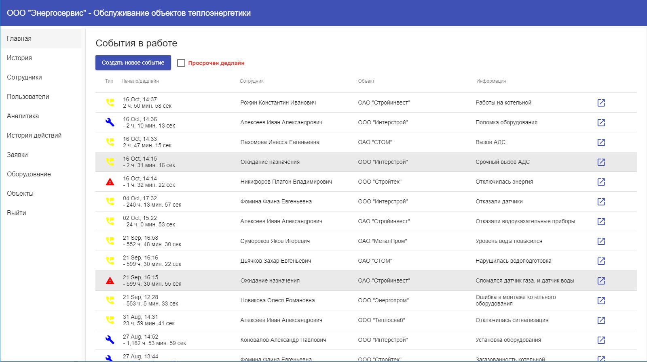Click the Тип column header
The image size is (647, 362).
pyautogui.click(x=109, y=81)
